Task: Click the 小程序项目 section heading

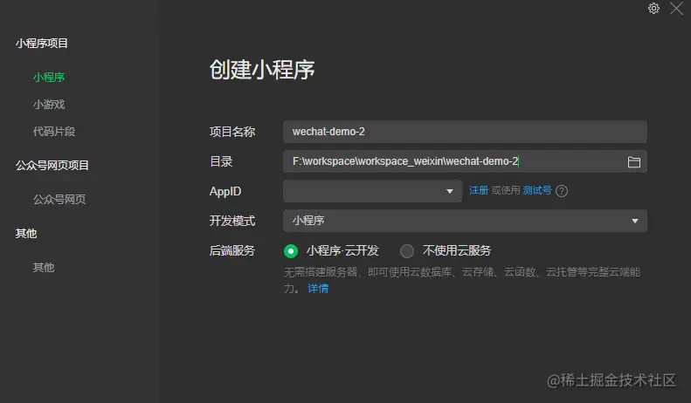Action: (x=42, y=43)
